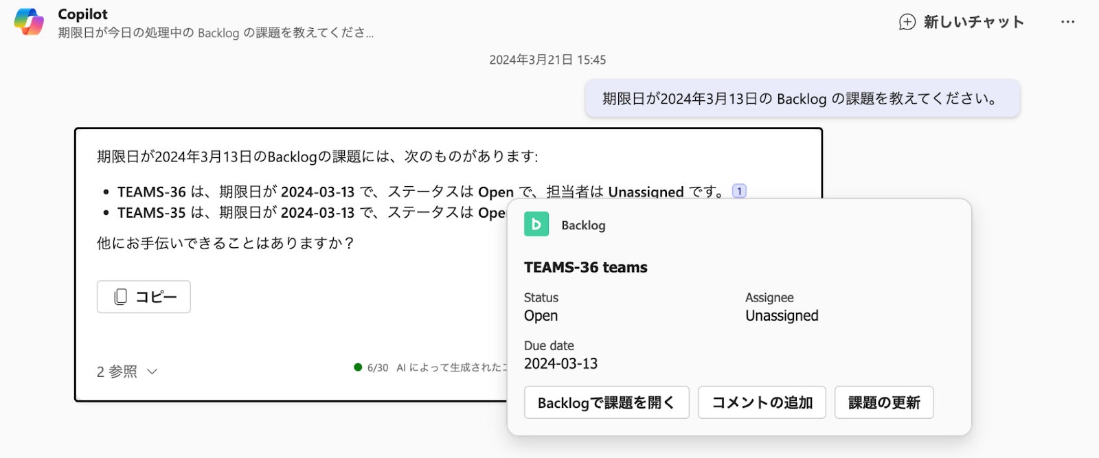This screenshot has height=458, width=1099.
Task: Click the Copilot logo icon
Action: coord(29,22)
